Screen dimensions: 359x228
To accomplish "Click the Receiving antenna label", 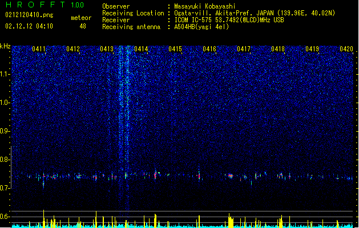I will [x=131, y=27].
